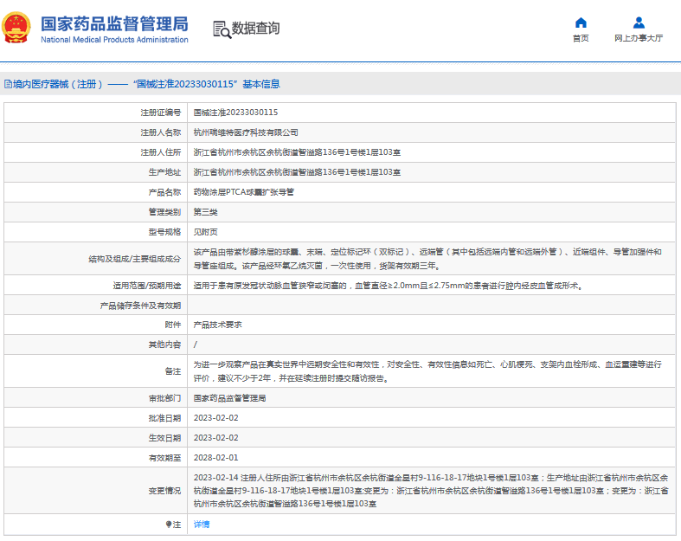Go to 首页 via its text label
Screen dimensions: 681x541
coord(581,38)
